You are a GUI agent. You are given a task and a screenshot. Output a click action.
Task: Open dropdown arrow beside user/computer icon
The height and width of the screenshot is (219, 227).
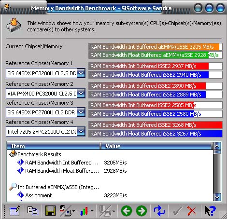pyautogui.click(x=73, y=211)
